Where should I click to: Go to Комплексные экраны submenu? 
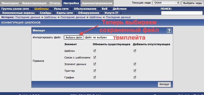[18, 13]
